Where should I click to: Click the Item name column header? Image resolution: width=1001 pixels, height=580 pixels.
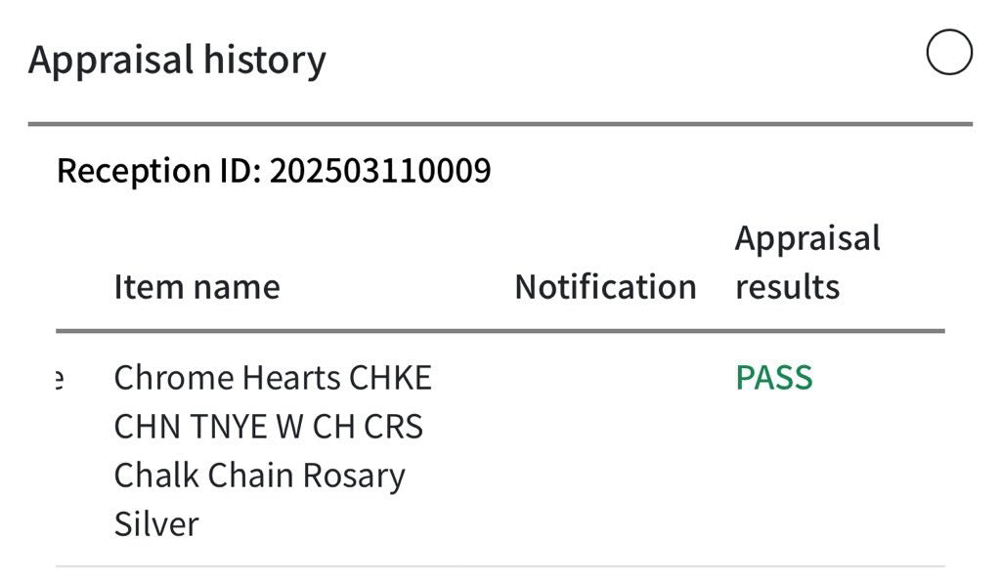pos(196,286)
